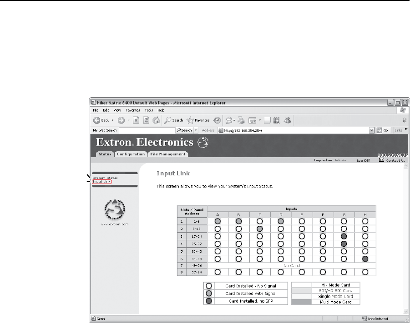The image size is (410, 323).
Task: Click the Stop loading icon
Action: tap(136, 120)
